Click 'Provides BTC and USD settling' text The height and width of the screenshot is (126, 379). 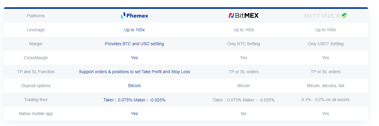coord(134,44)
